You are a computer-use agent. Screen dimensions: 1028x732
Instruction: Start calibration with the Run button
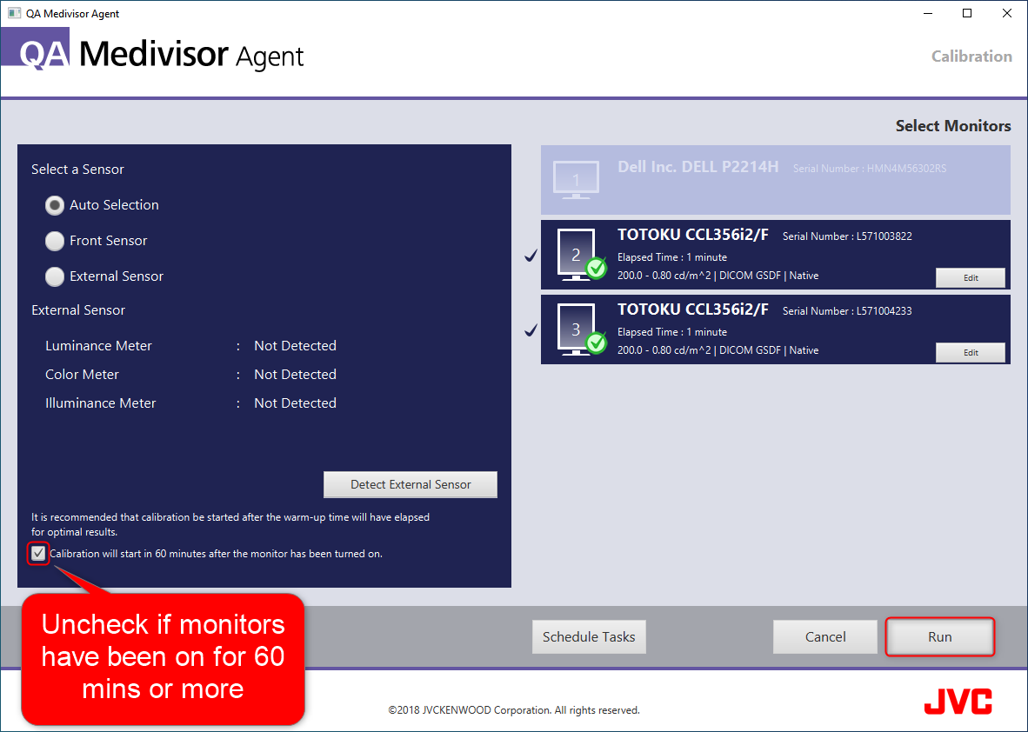pyautogui.click(x=939, y=637)
